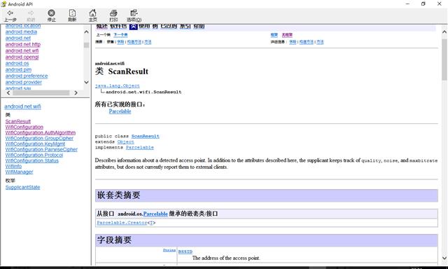Open WifiConfiguration.AuthAlgorithm class

pos(41,132)
